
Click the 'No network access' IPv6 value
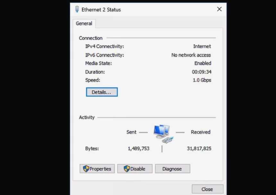click(191, 55)
